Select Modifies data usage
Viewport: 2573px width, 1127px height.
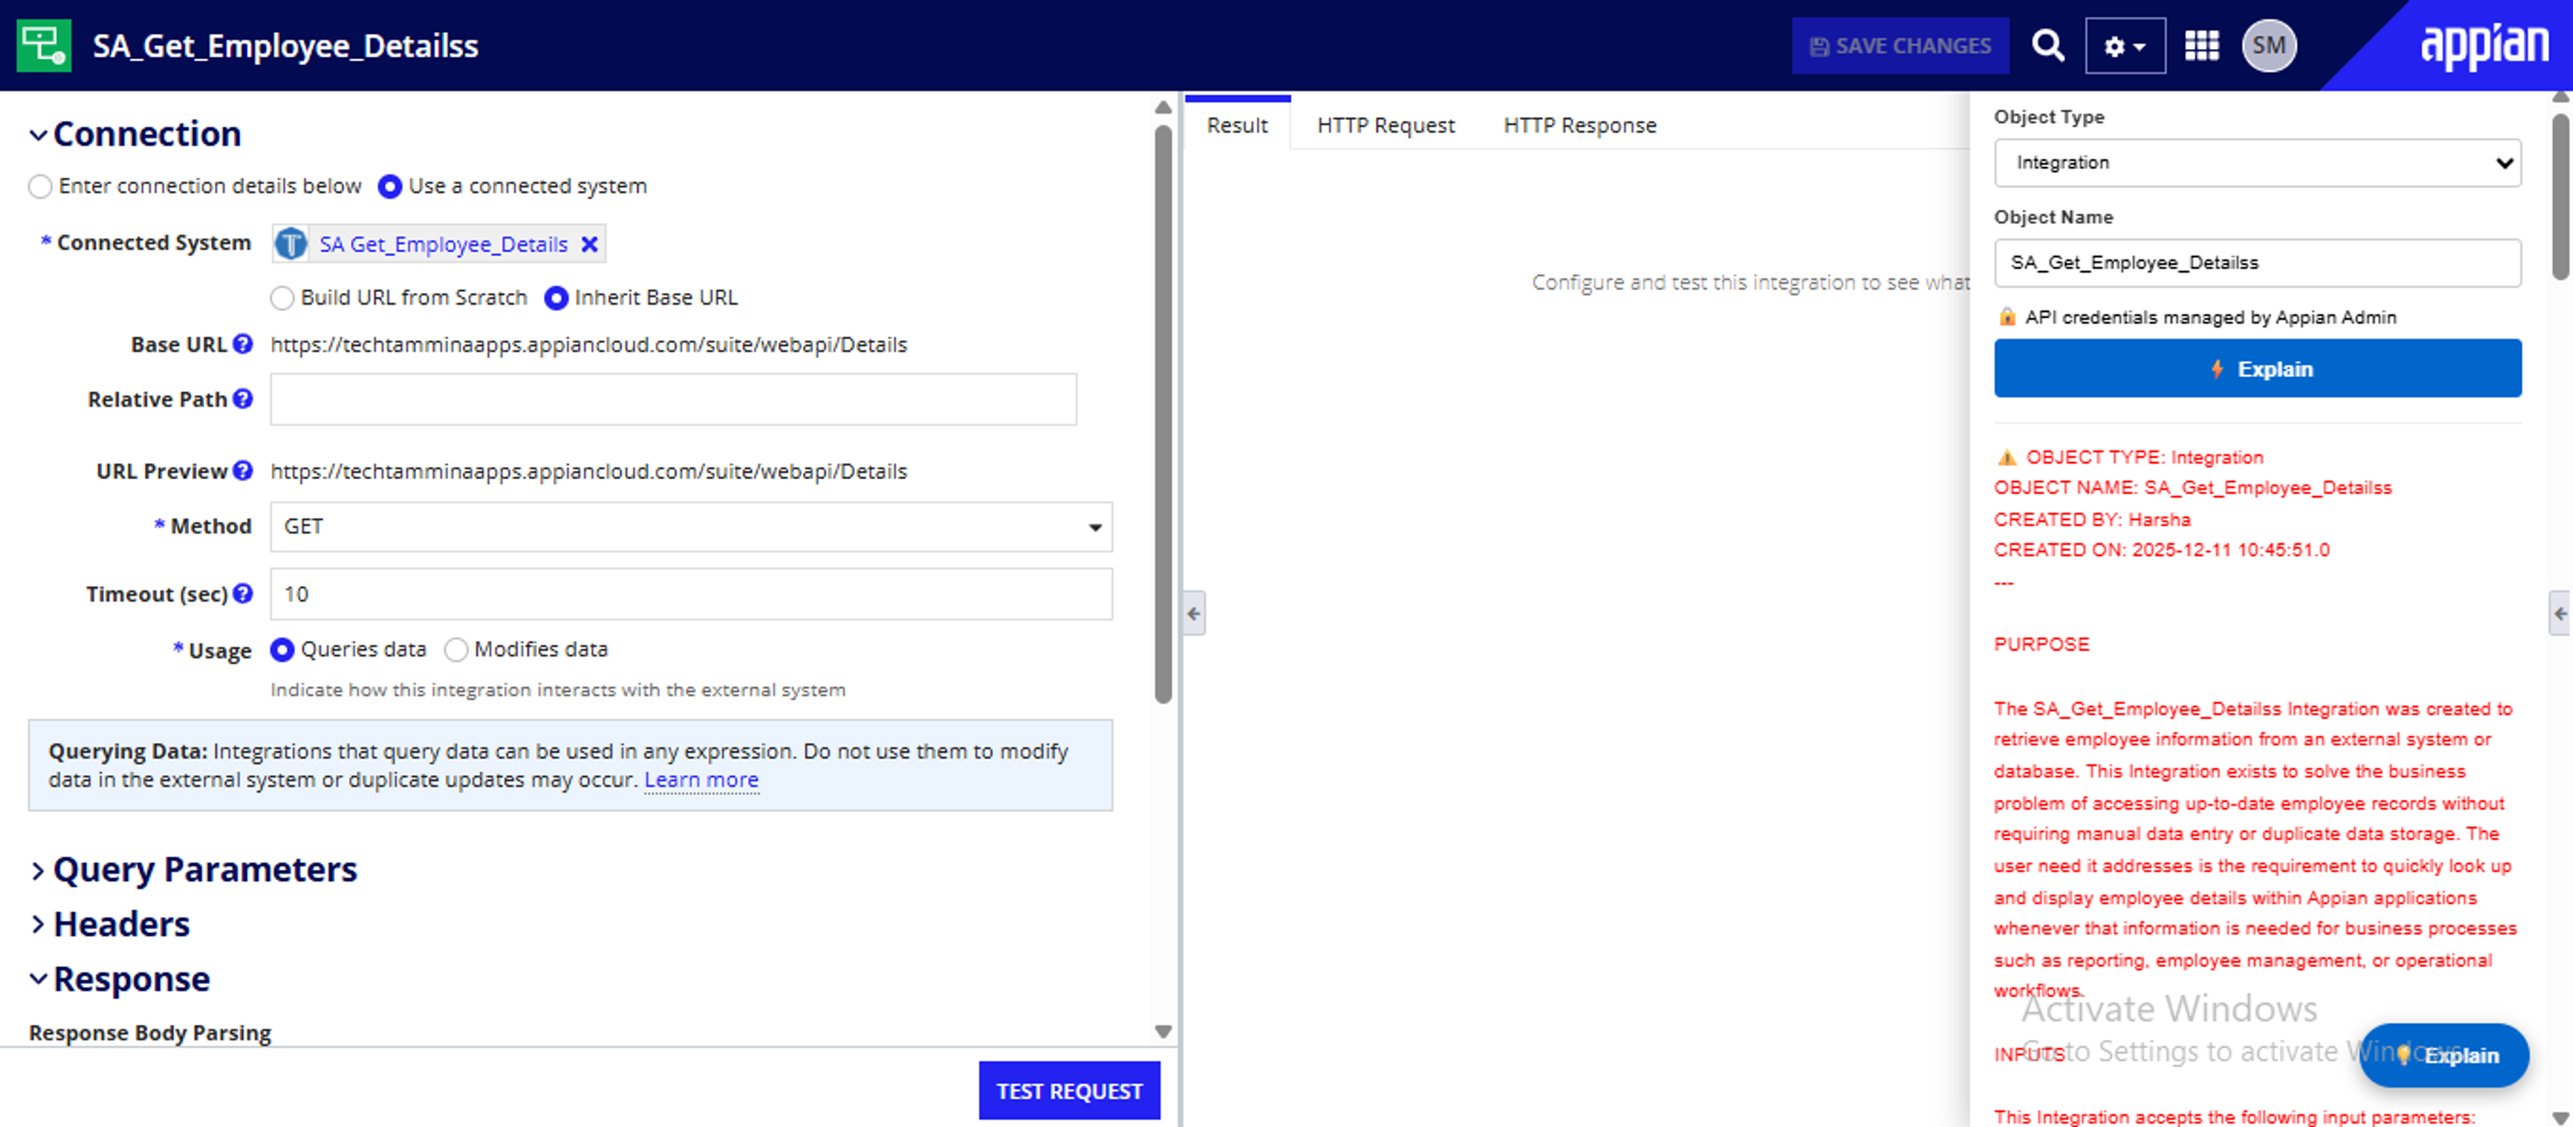[456, 649]
